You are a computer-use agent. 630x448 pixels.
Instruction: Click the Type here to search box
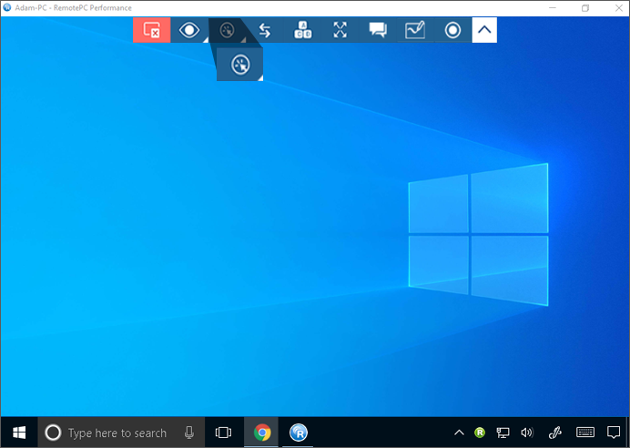(x=117, y=433)
